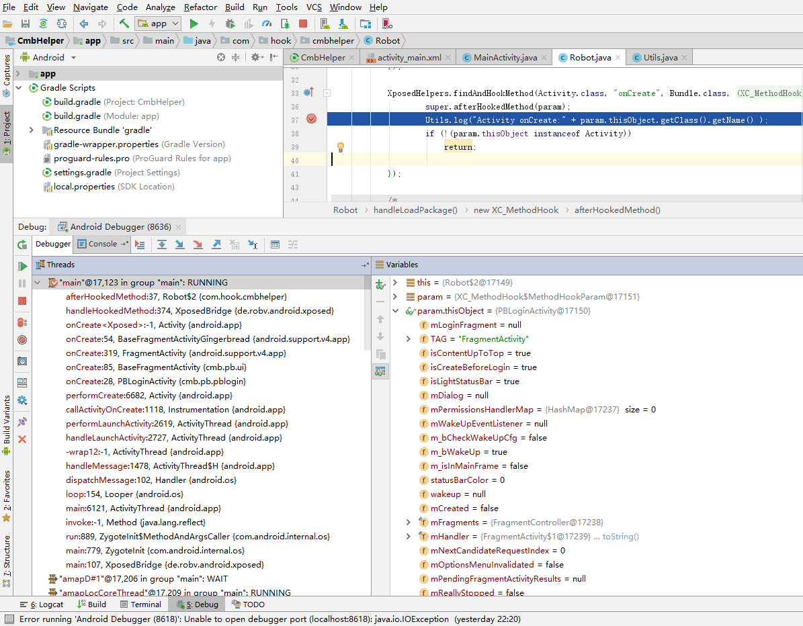Evaluate expression calculator icon
This screenshot has height=626, width=803.
tap(275, 244)
